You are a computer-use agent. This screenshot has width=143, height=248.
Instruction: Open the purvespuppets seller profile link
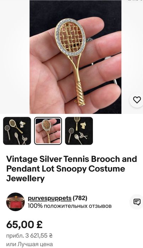[x=50, y=198]
